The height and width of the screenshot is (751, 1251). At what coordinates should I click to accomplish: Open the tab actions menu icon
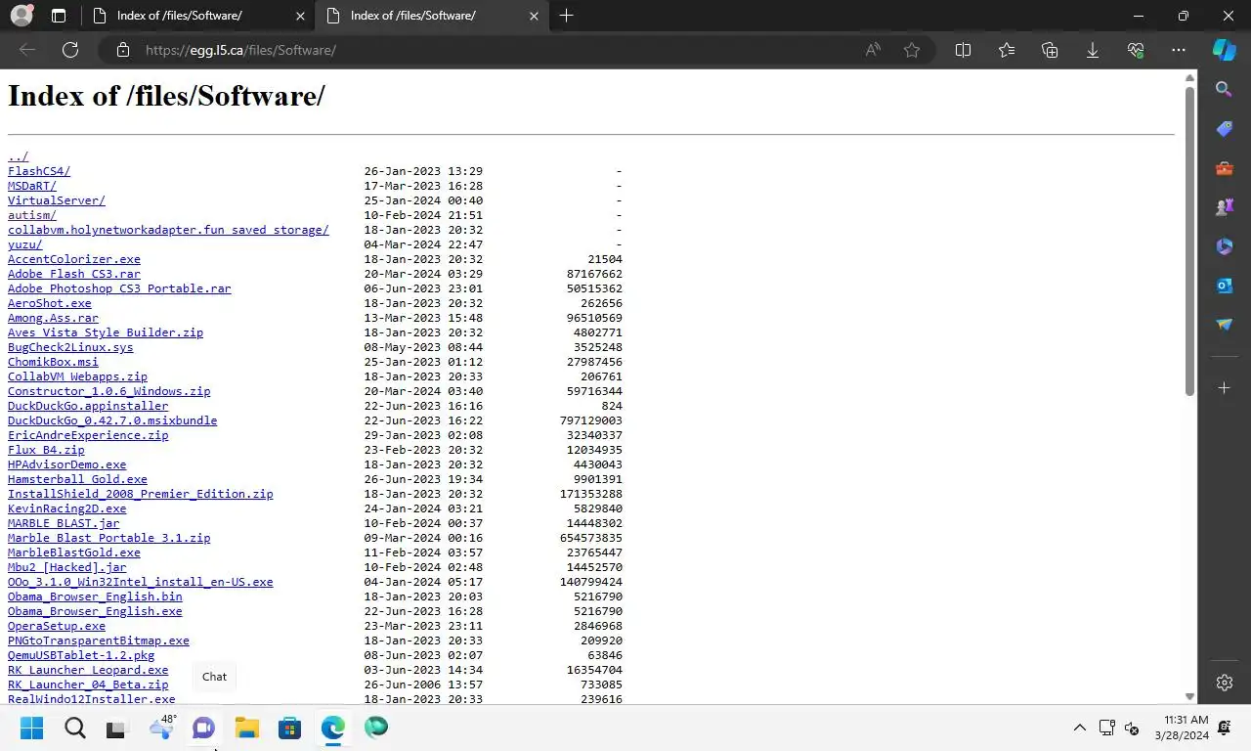click(59, 16)
